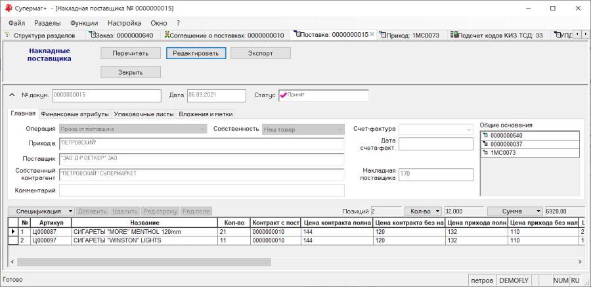This screenshot has width=591, height=287.
Task: Open the Спецификация dropdown button
Action: [41, 211]
